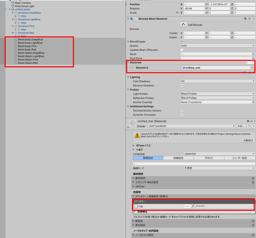Open Root Bone object picker circle
The width and height of the screenshot is (256, 238).
pos(253,58)
